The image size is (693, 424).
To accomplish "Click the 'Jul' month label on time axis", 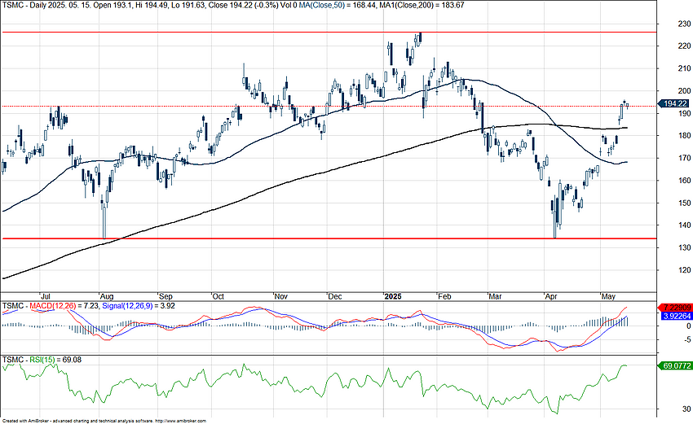I will click(x=46, y=296).
